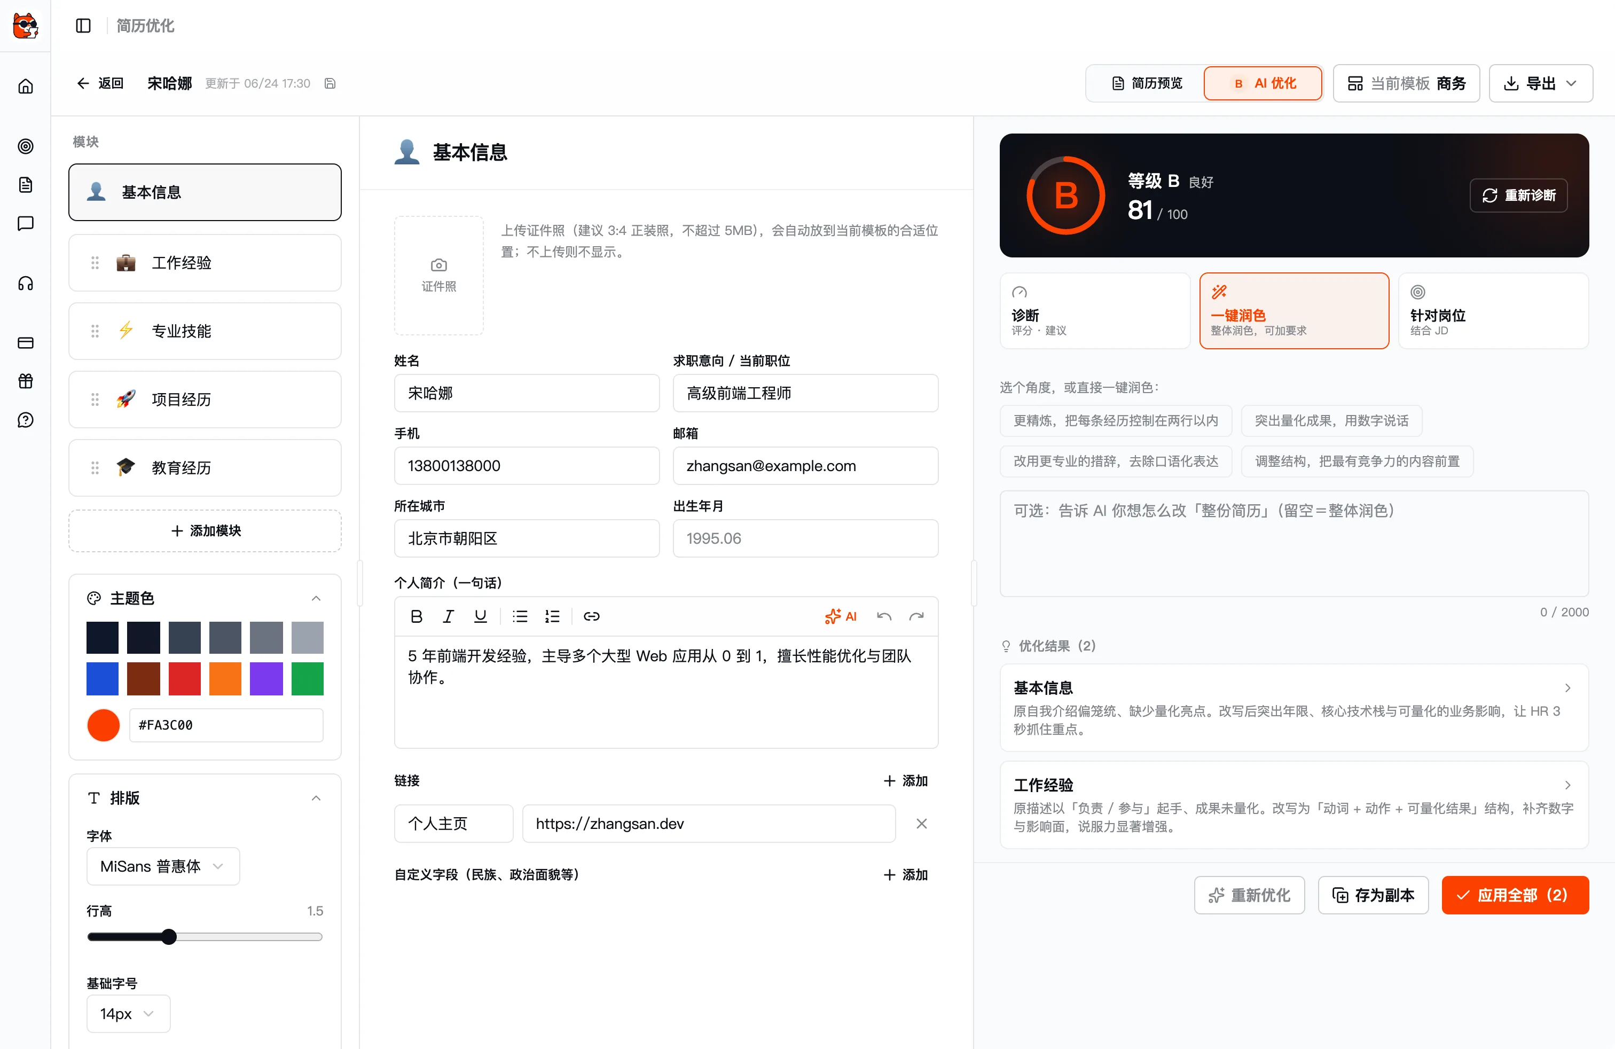Viewport: 1615px width, 1049px height.
Task: Switch to AI 优化 tab
Action: pyautogui.click(x=1263, y=83)
